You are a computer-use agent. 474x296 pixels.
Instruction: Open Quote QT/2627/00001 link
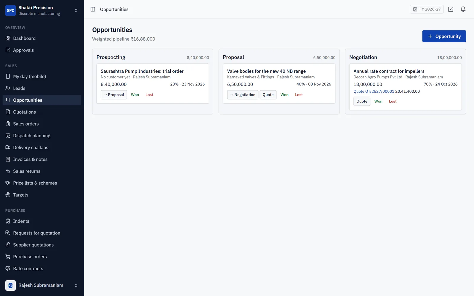click(x=374, y=91)
